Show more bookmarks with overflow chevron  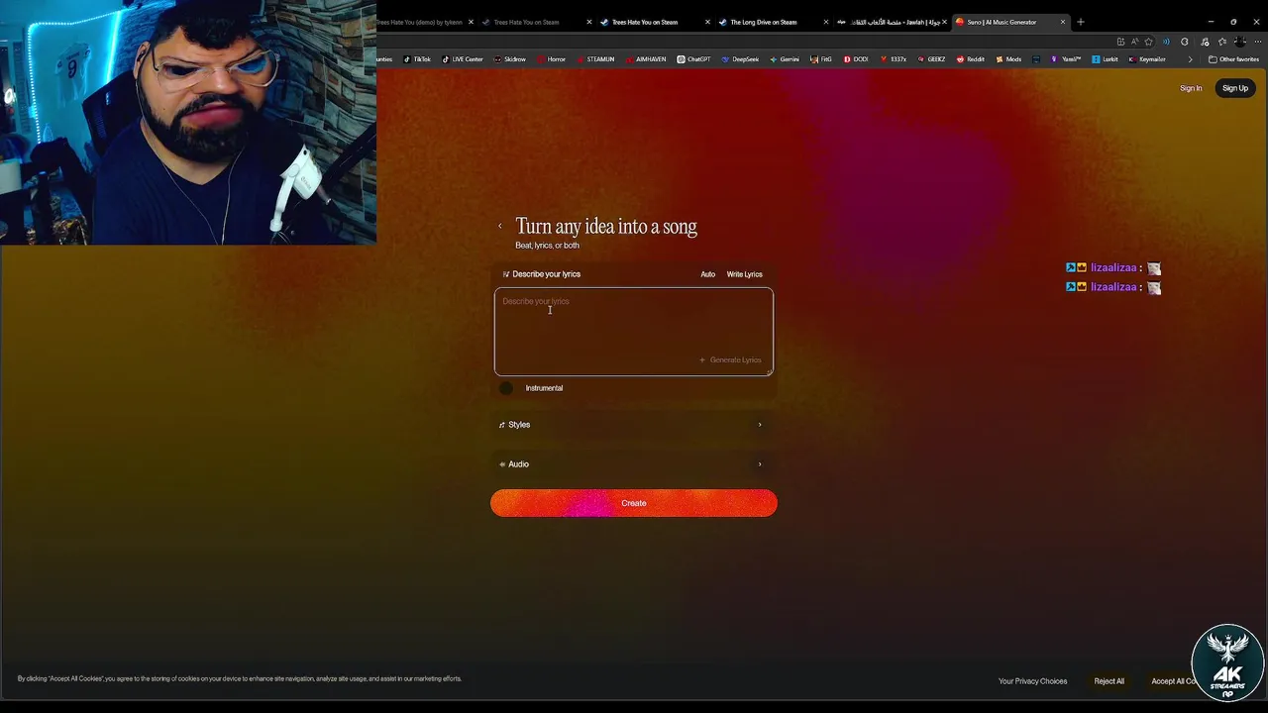[1190, 59]
